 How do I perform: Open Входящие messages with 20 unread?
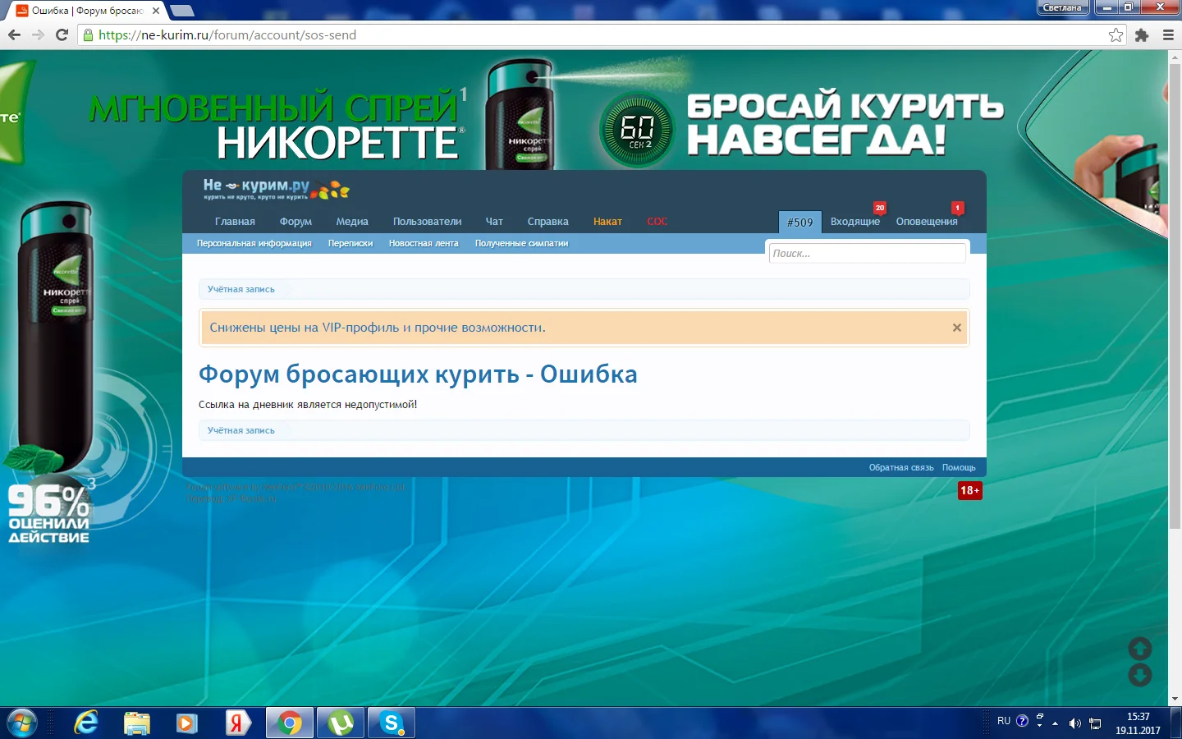(x=854, y=222)
